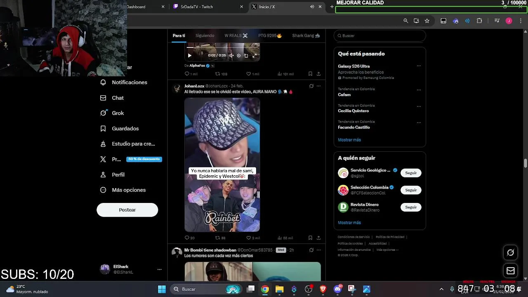Open Condiciones de Servicio footer link
This screenshot has height=297, width=528.
[x=354, y=237]
